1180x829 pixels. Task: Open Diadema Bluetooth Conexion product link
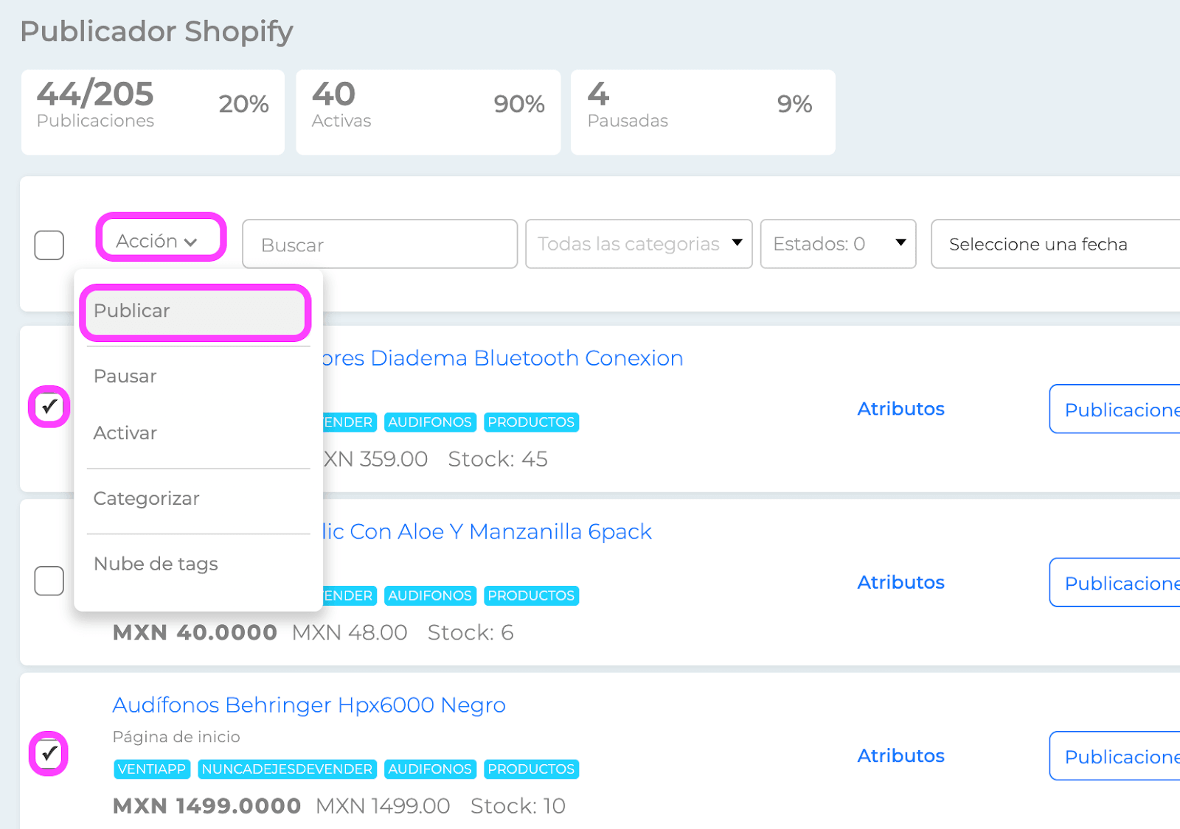tap(503, 358)
